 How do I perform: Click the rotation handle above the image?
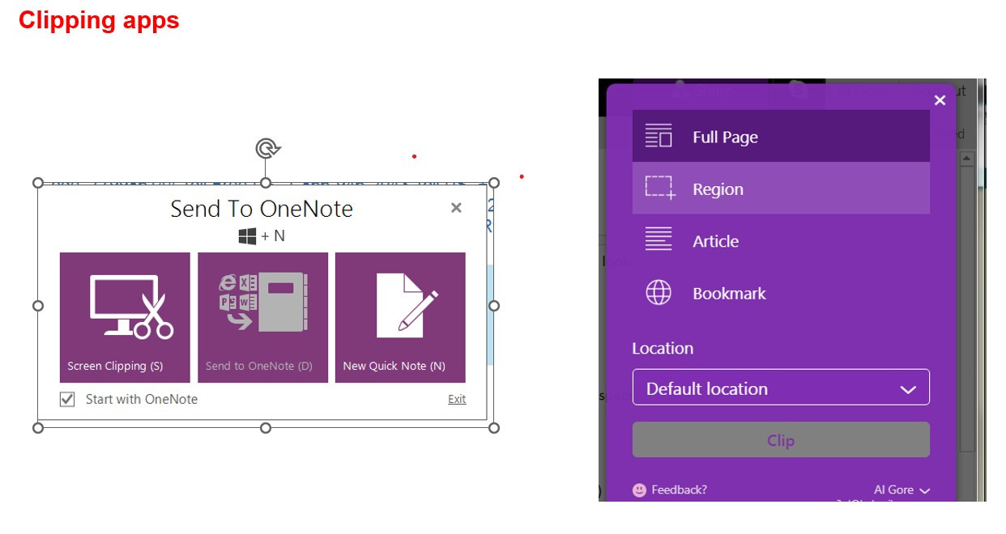point(266,148)
